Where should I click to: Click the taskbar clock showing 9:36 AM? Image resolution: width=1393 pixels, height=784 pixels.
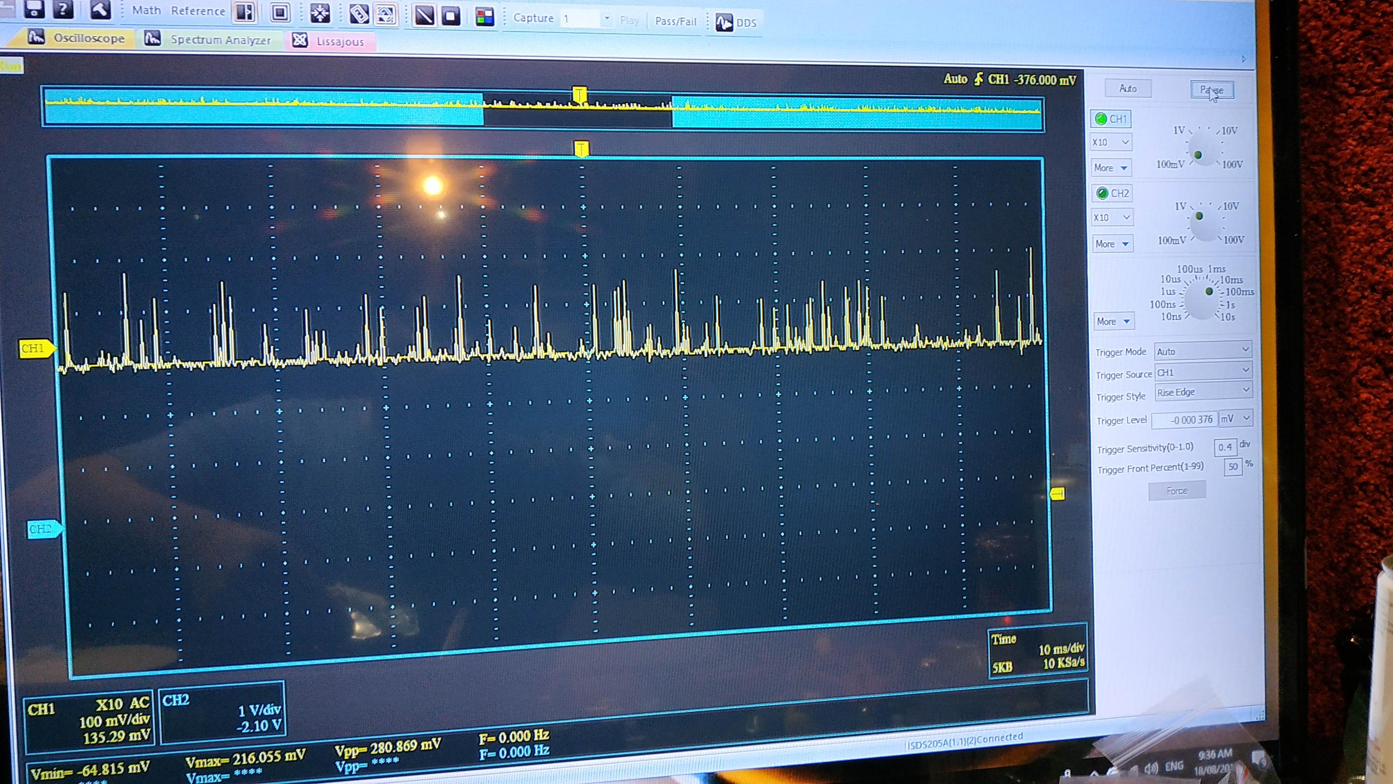[1215, 754]
